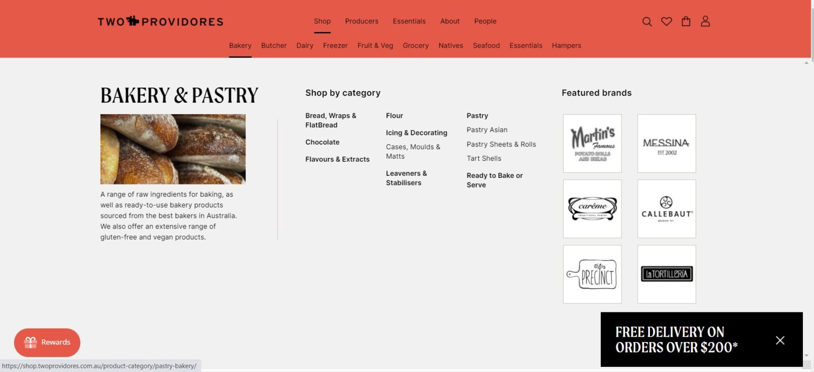Switch to the Butcher category tab
The height and width of the screenshot is (372, 814).
tap(274, 45)
